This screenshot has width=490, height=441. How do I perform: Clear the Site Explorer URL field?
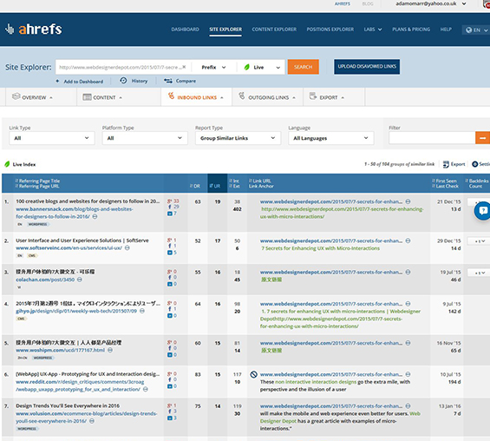[184, 67]
